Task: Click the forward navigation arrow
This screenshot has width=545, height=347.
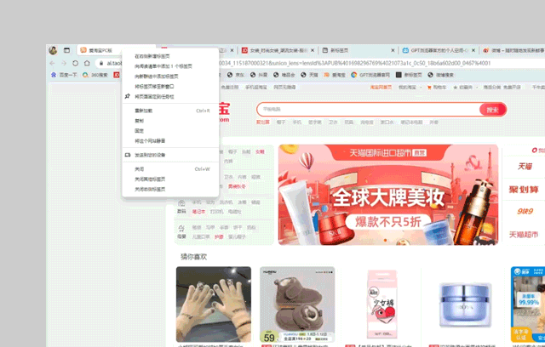Action: tap(64, 63)
